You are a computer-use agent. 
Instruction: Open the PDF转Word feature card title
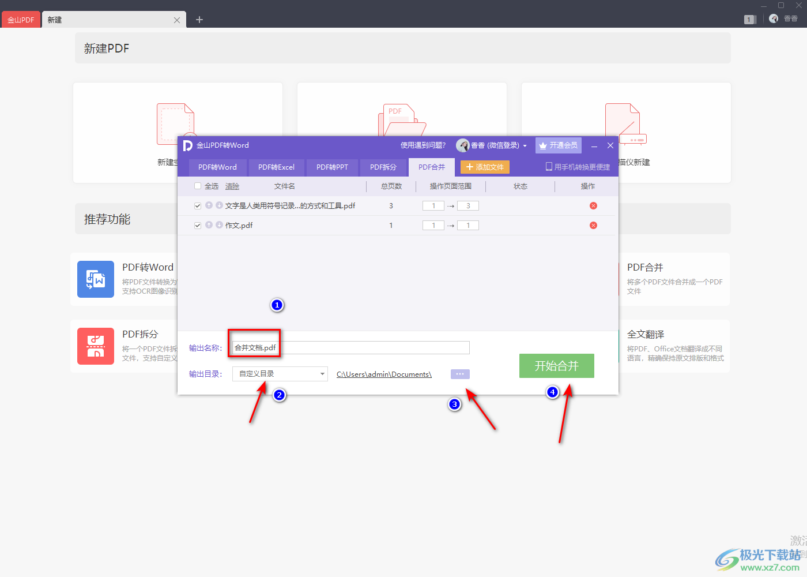tap(148, 267)
